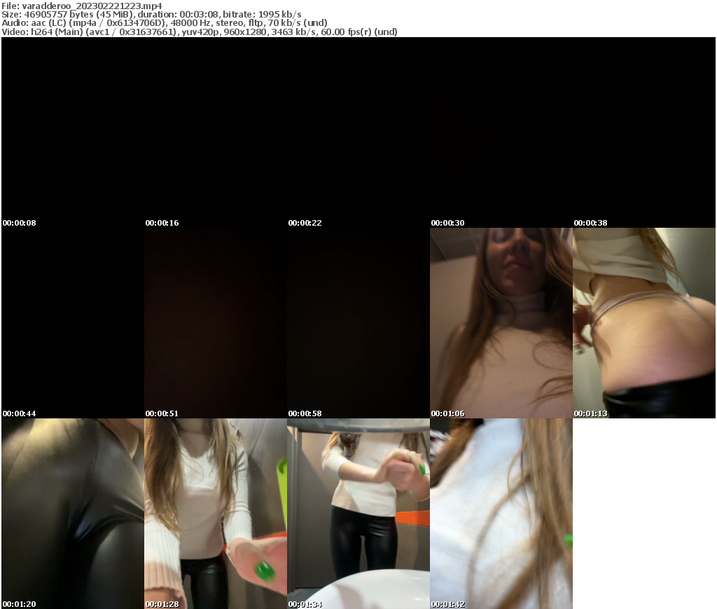Click the video codec text h264 (Main)

coord(56,32)
